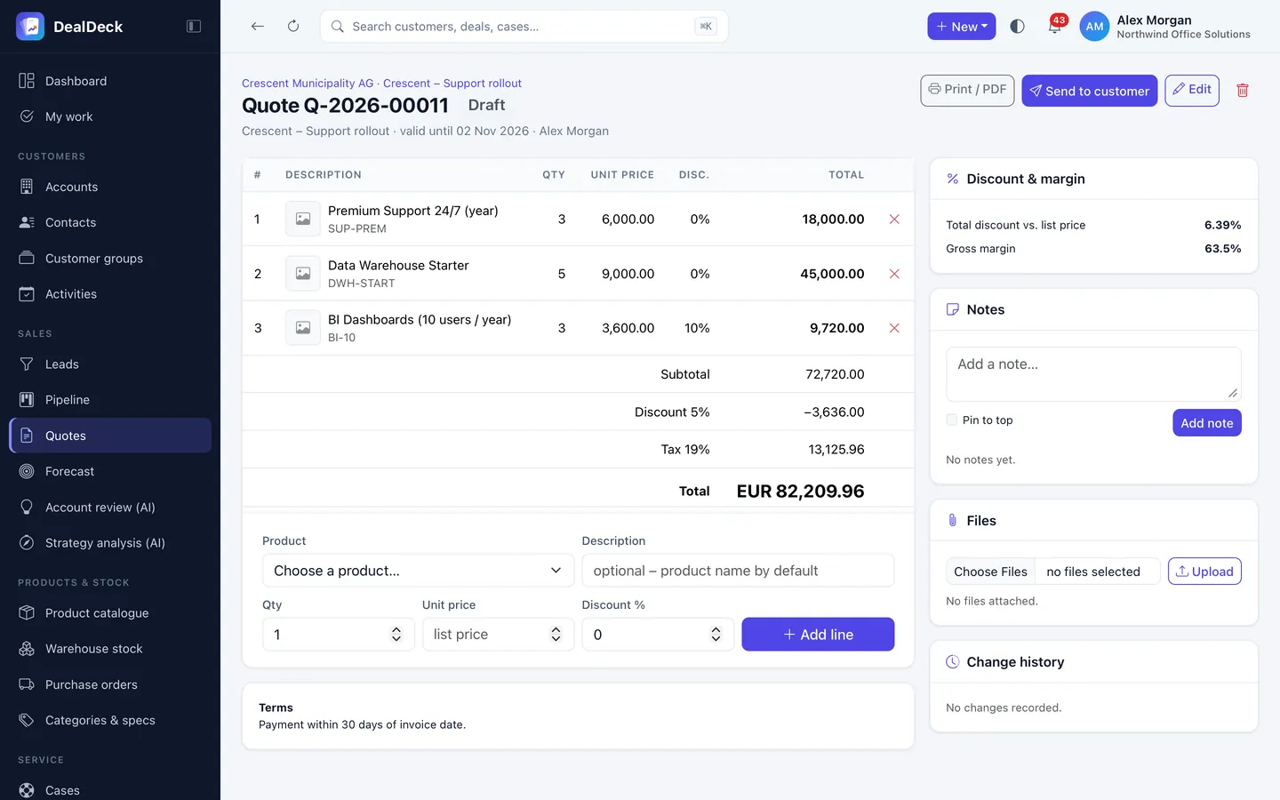1280x800 pixels.
Task: Click BI Dashboards image placeholder
Action: [x=303, y=328]
